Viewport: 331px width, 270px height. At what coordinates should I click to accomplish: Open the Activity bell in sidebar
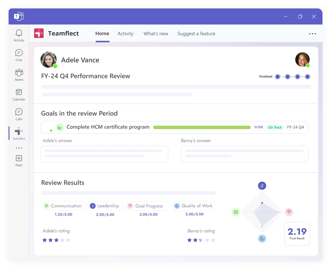[x=19, y=36]
